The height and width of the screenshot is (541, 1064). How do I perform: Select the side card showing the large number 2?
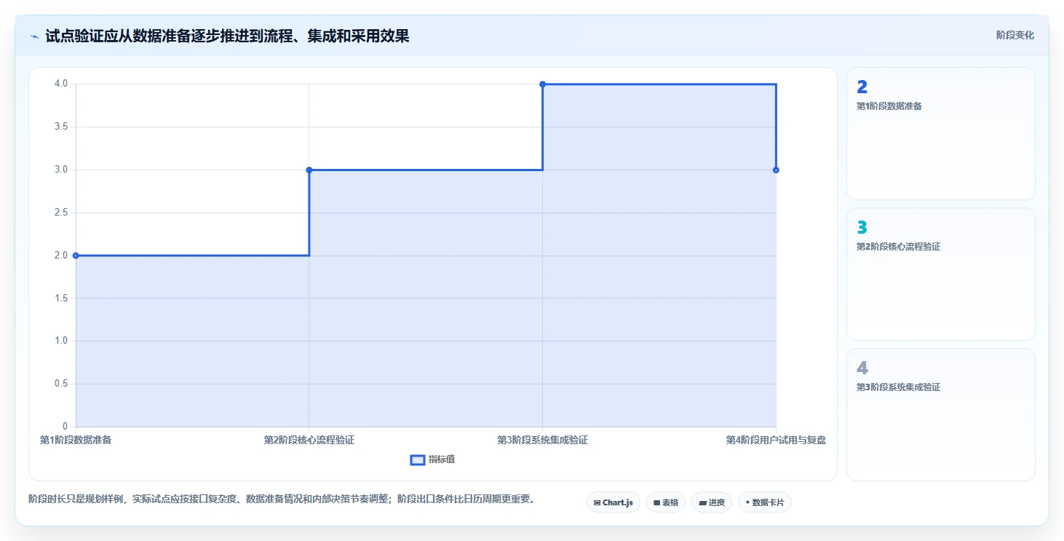(940, 134)
